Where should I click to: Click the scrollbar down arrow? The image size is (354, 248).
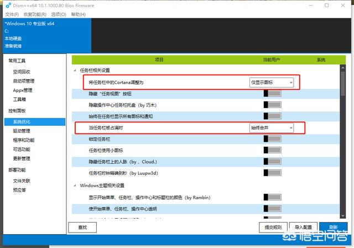(x=343, y=216)
